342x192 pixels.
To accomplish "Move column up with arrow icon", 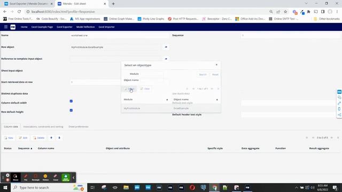I will (x=51, y=138).
